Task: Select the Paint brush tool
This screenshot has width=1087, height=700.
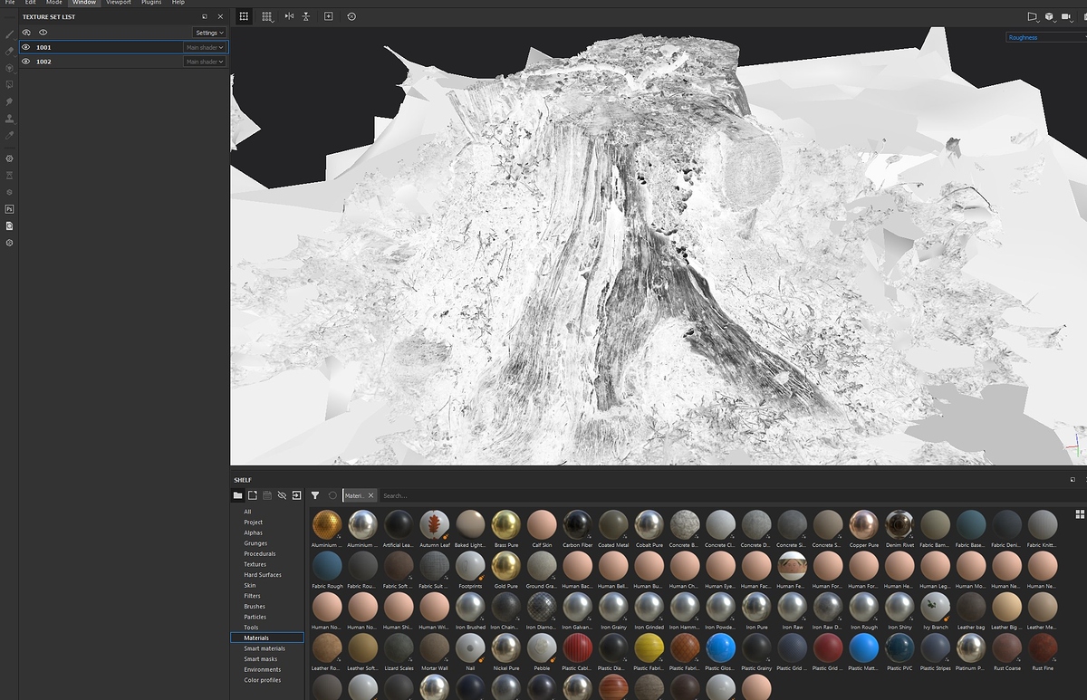Action: tap(10, 34)
